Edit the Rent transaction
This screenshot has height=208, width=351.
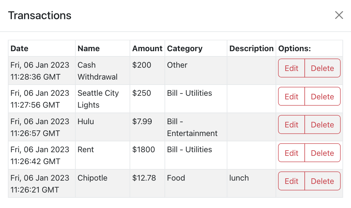[291, 153]
